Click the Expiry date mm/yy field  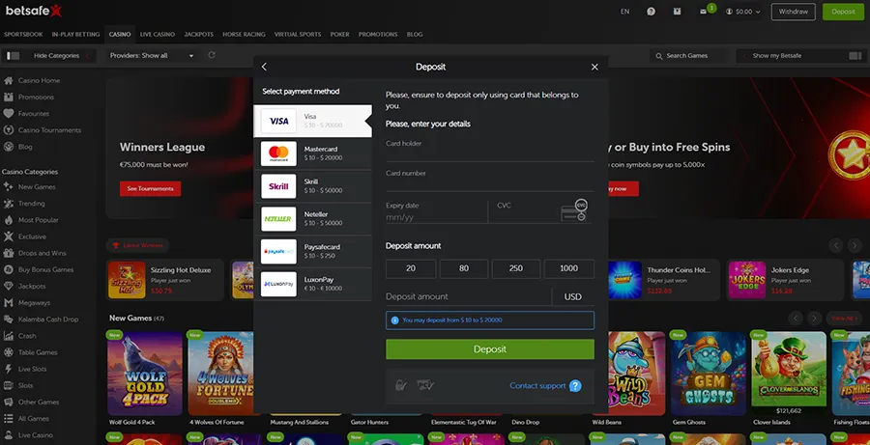pos(437,211)
